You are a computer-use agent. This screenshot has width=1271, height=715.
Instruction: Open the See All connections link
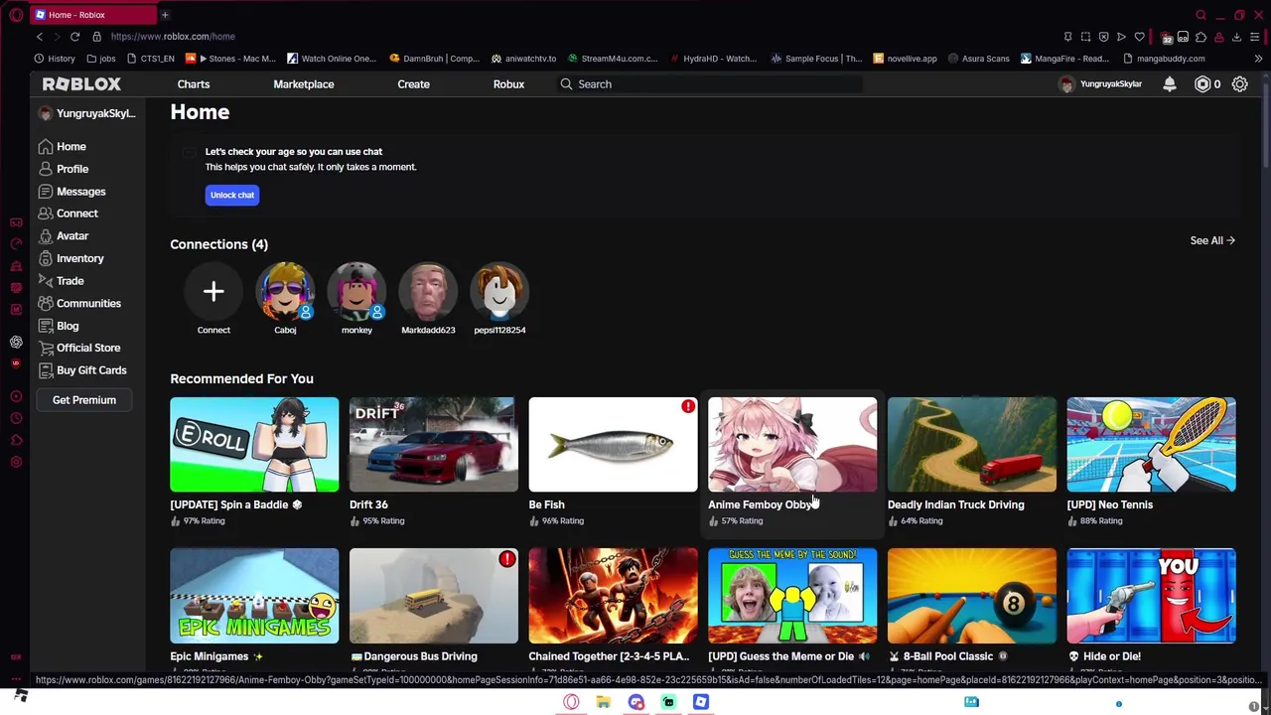[x=1212, y=240]
